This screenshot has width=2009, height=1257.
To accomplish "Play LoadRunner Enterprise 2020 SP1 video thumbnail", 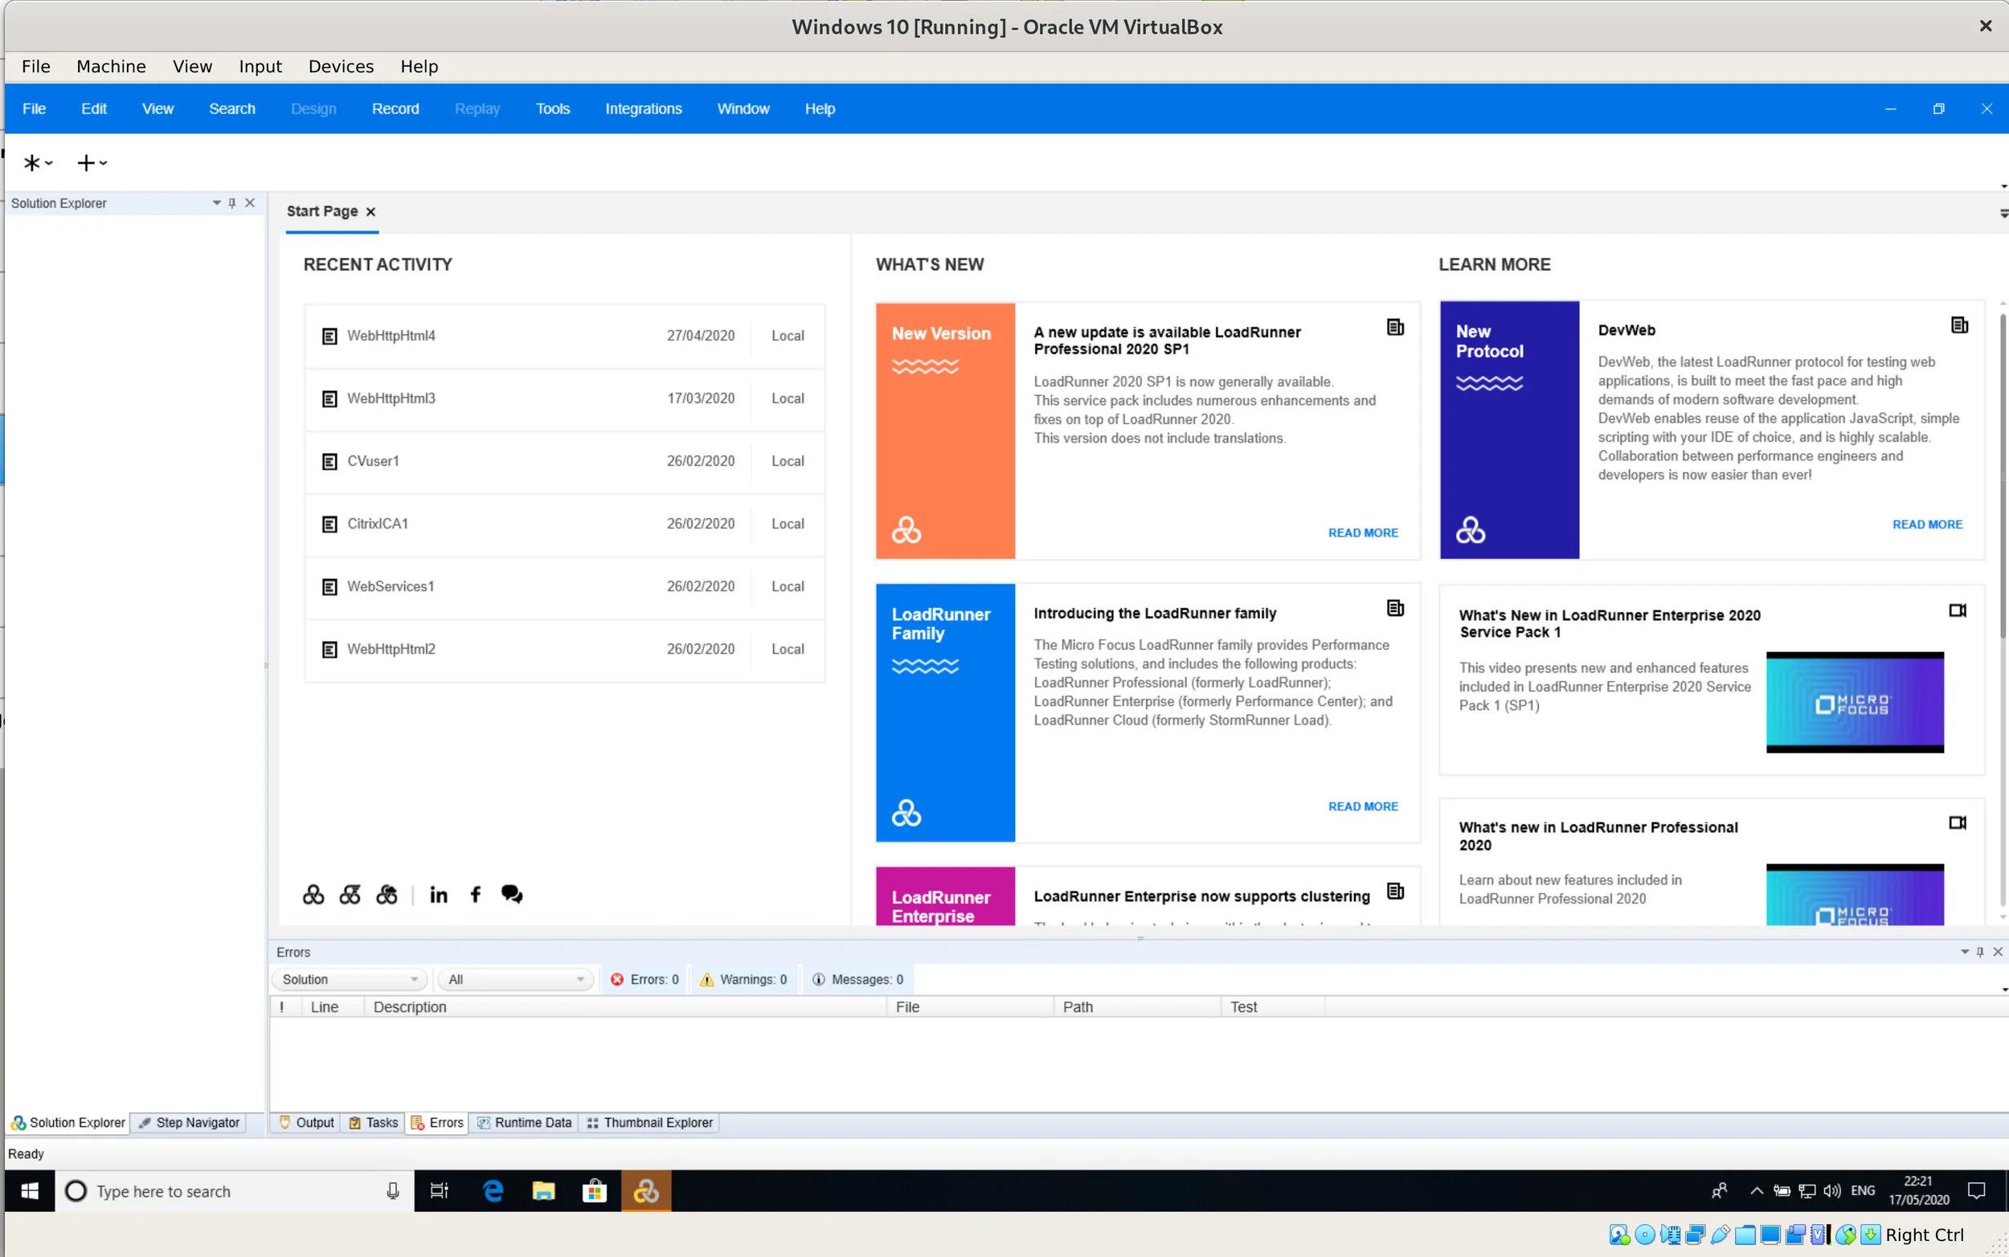I will click(x=1855, y=703).
